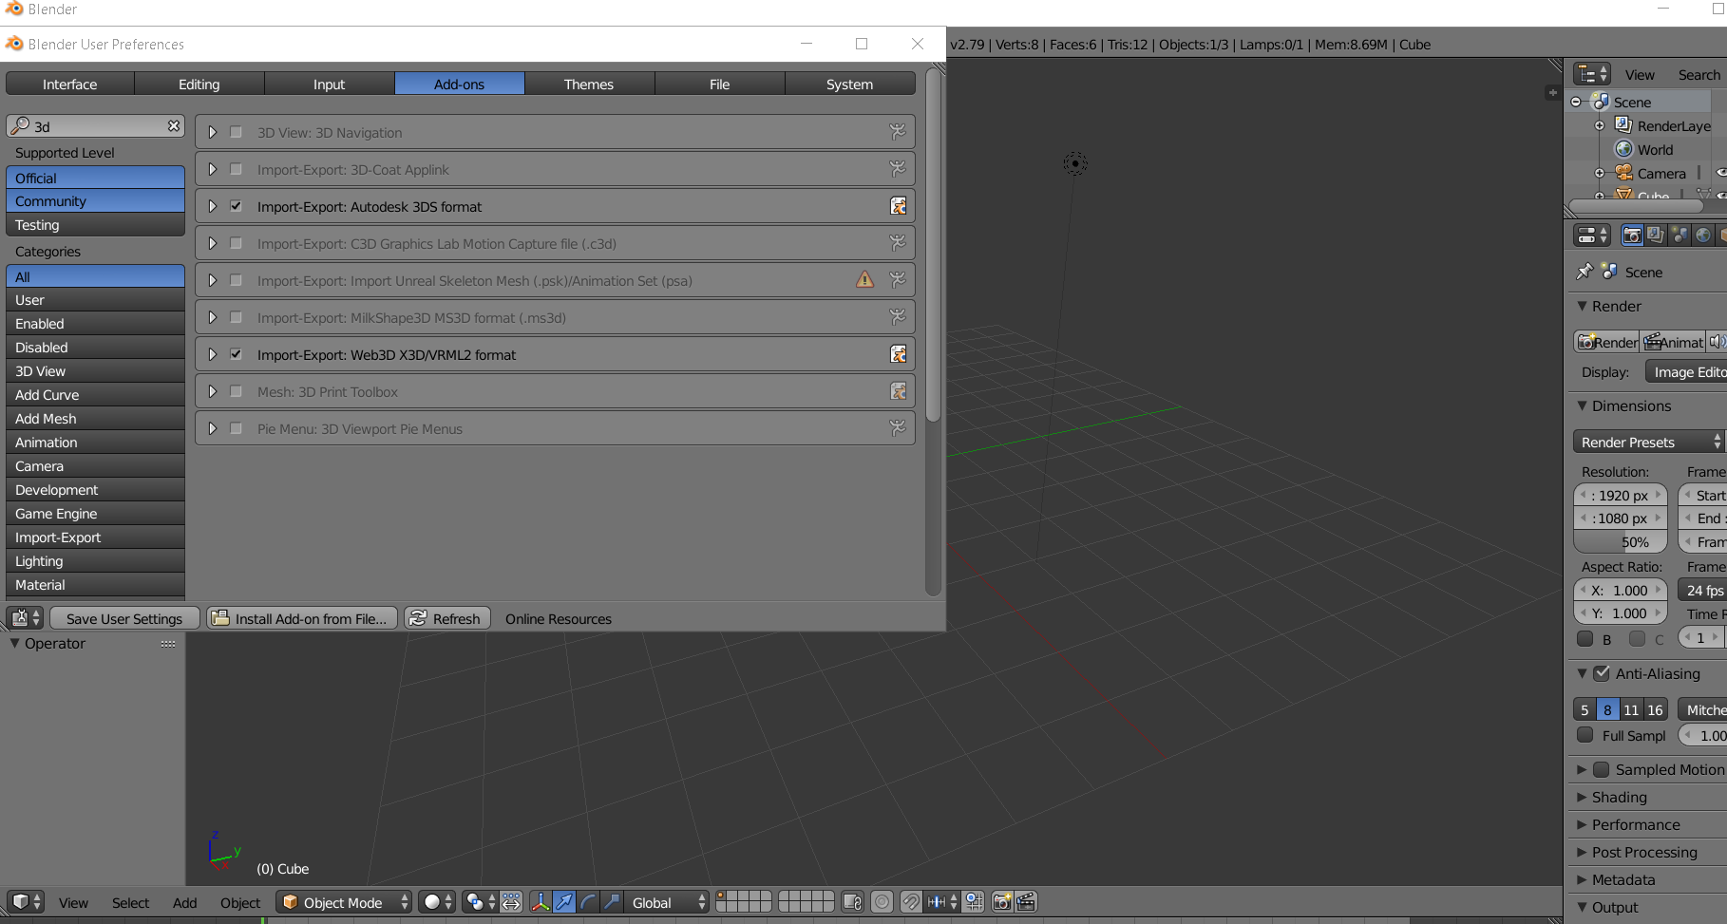Switch to the Input preferences tab
This screenshot has width=1727, height=924.
(330, 84)
